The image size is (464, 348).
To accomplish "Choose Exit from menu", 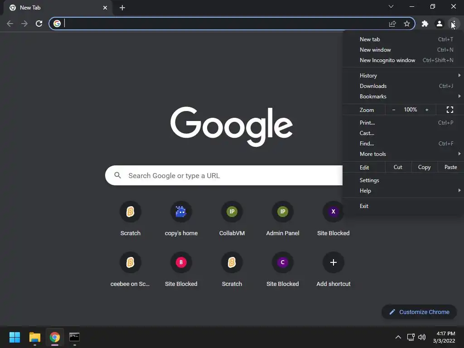I will pyautogui.click(x=403, y=206).
